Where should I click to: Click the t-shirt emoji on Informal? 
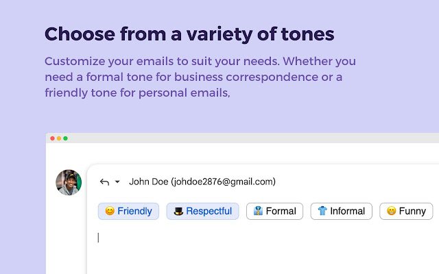[322, 211]
